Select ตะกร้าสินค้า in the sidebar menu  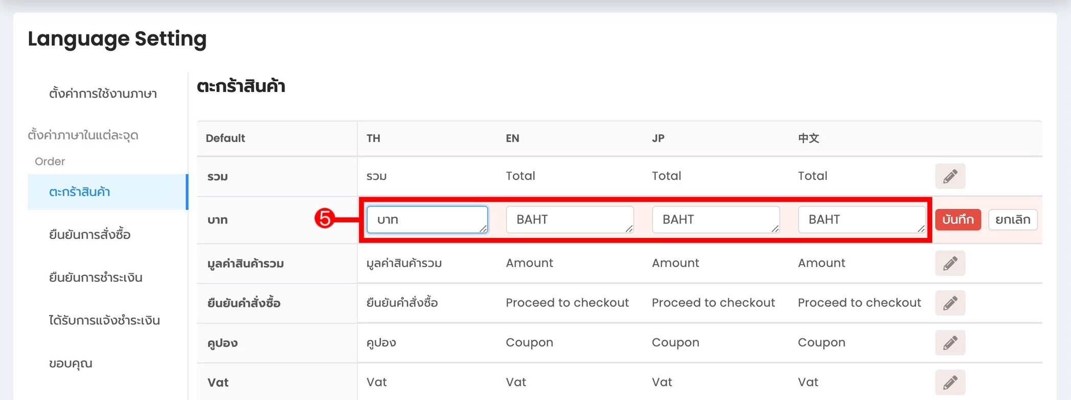[80, 192]
